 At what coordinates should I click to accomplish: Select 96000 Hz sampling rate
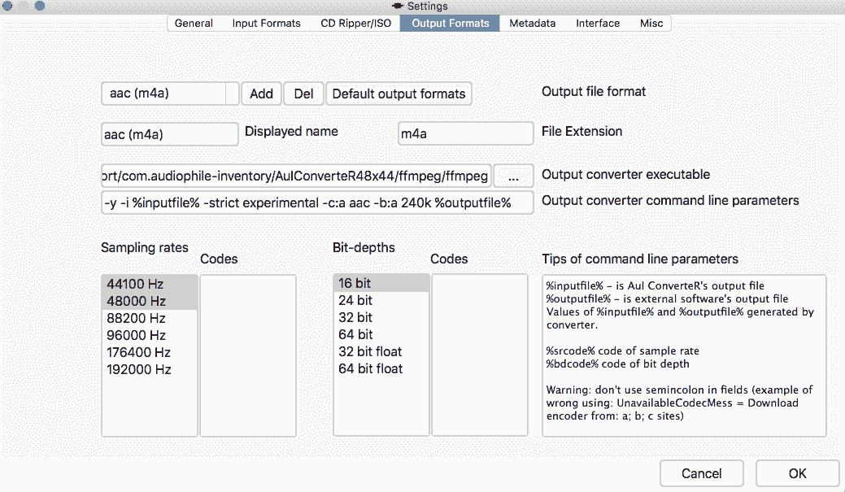[x=150, y=335]
